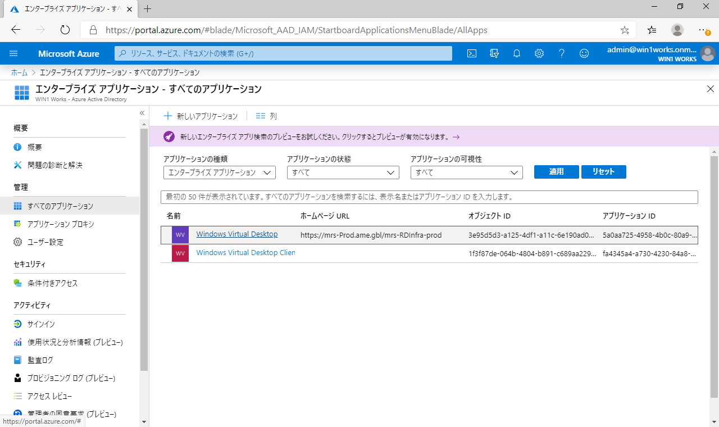The height and width of the screenshot is (427, 719).
Task: Open 監査ログ in the sidebar
Action: tap(40, 360)
